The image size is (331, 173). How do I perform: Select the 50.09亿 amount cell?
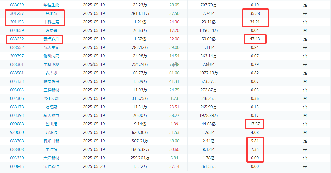pyautogui.click(x=208, y=39)
